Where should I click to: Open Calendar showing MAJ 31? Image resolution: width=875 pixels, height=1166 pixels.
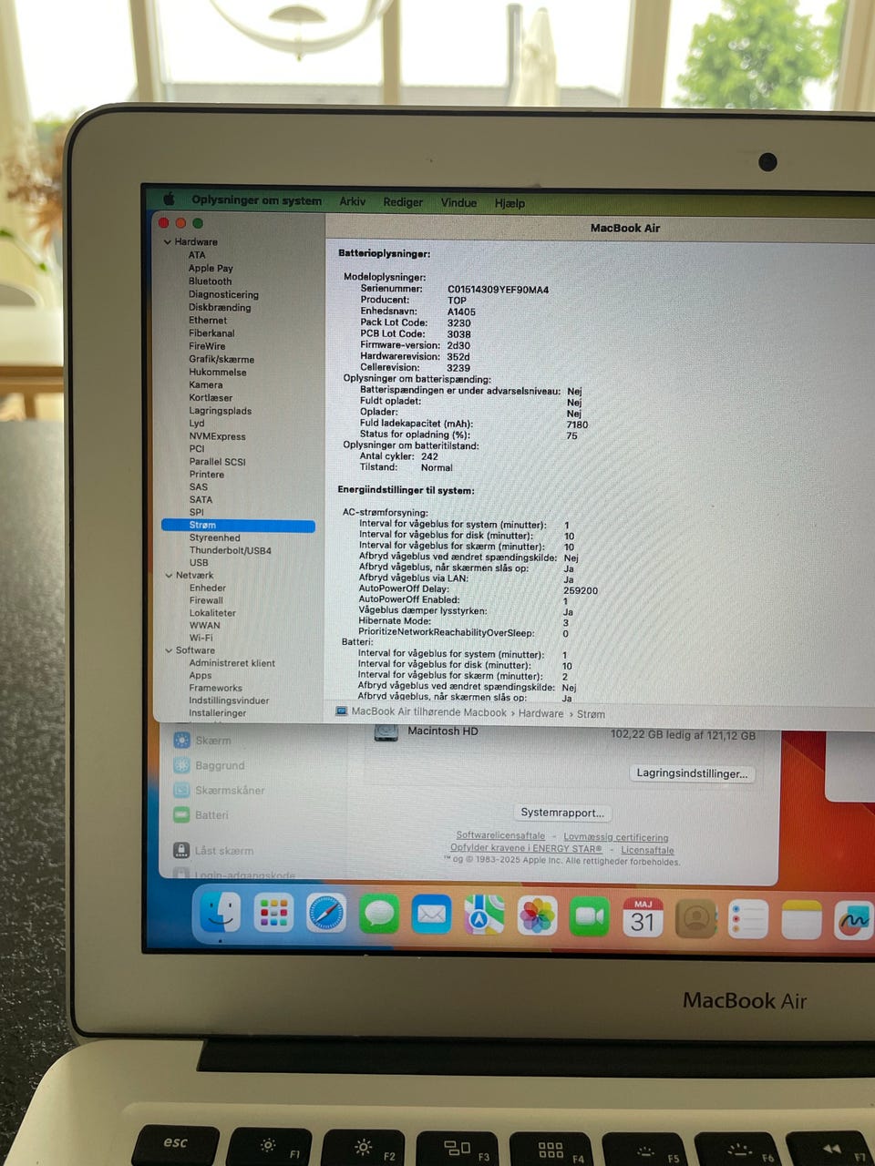(643, 918)
